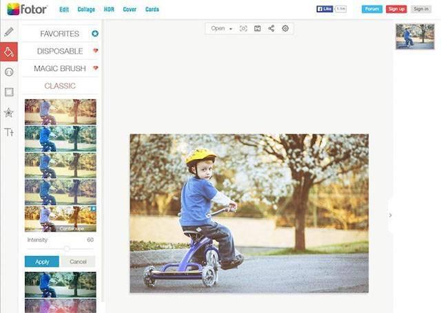The height and width of the screenshot is (313, 441).
Task: Click the gem icon beside Disposable
Action: 96,51
